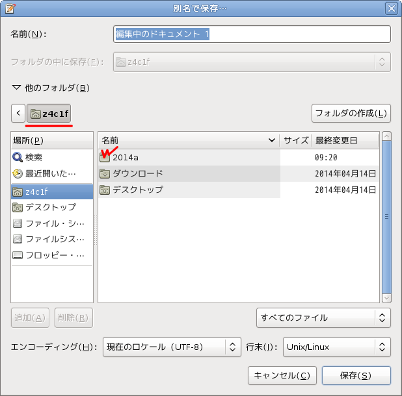Click the 場所 places column header

(x=52, y=140)
